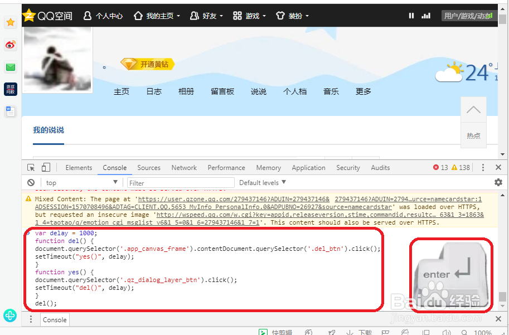
Task: Click the 下载 download status bar button
Action: [x=359, y=332]
